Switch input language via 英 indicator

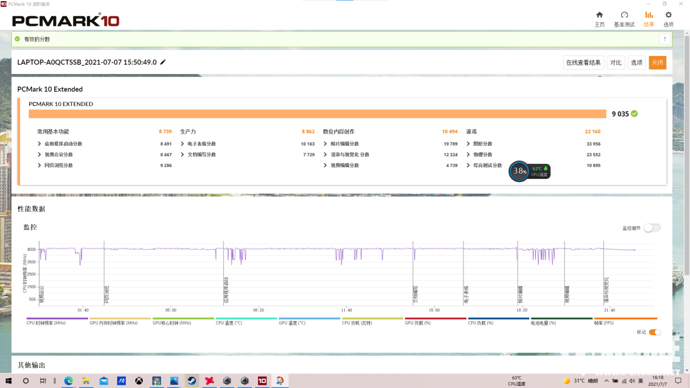click(x=641, y=381)
